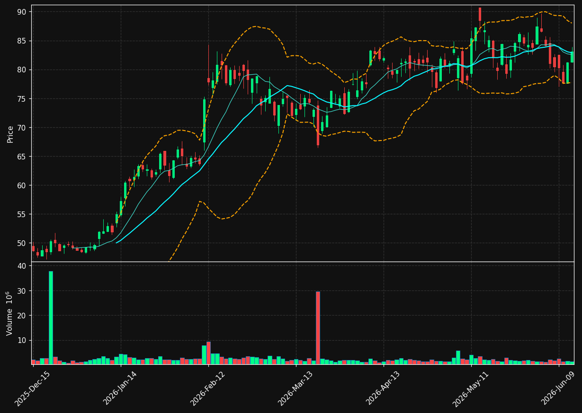This screenshot has height=413, width=582.
Task: Select the Price axis title
Action: (x=10, y=134)
